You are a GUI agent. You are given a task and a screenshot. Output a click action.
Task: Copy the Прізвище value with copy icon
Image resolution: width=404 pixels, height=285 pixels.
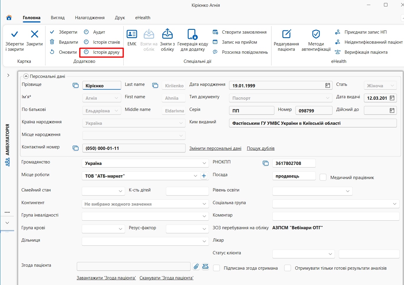(x=76, y=86)
